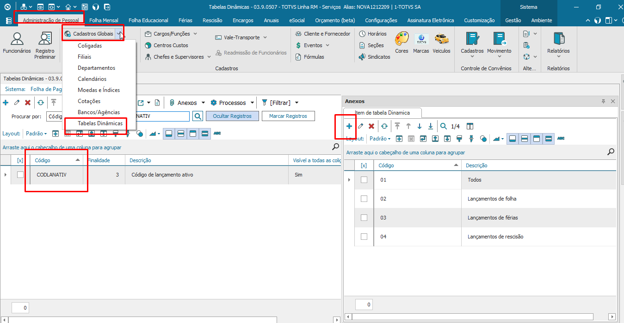The height and width of the screenshot is (323, 624).
Task: Open the Anexos dropdown in main toolbar
Action: (x=203, y=103)
